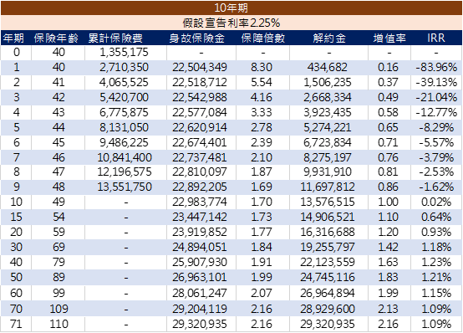The image size is (463, 333).
Task: Click death benefit value 22,504,349
Action: coord(200,68)
